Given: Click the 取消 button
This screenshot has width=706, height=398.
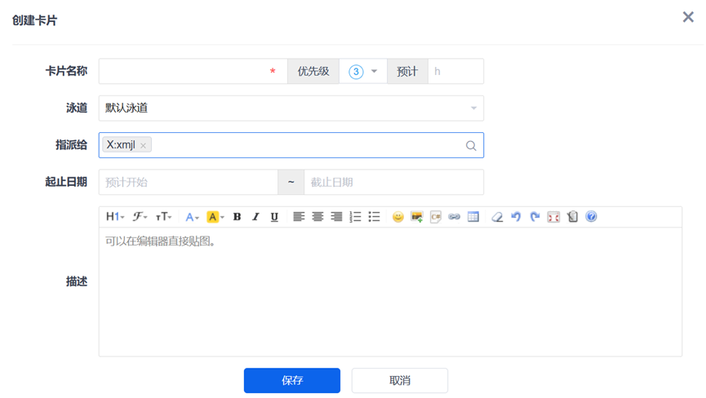Looking at the screenshot, I should click(399, 381).
